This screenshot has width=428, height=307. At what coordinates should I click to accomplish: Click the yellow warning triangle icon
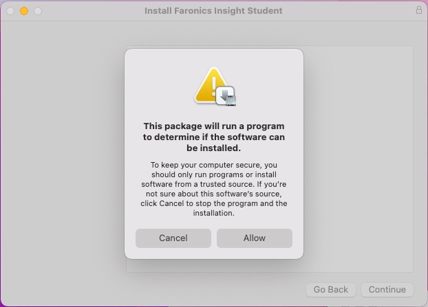click(210, 86)
